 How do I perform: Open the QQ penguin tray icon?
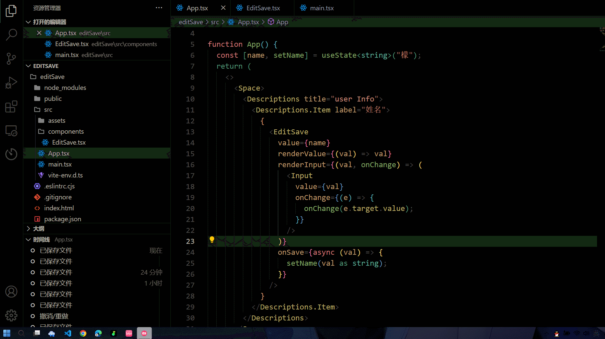coord(556,333)
